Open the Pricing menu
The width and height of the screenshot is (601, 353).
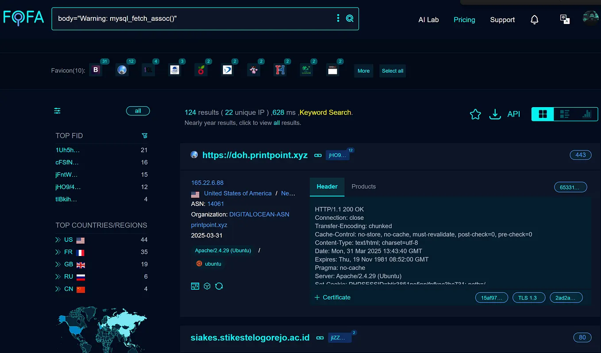coord(464,19)
